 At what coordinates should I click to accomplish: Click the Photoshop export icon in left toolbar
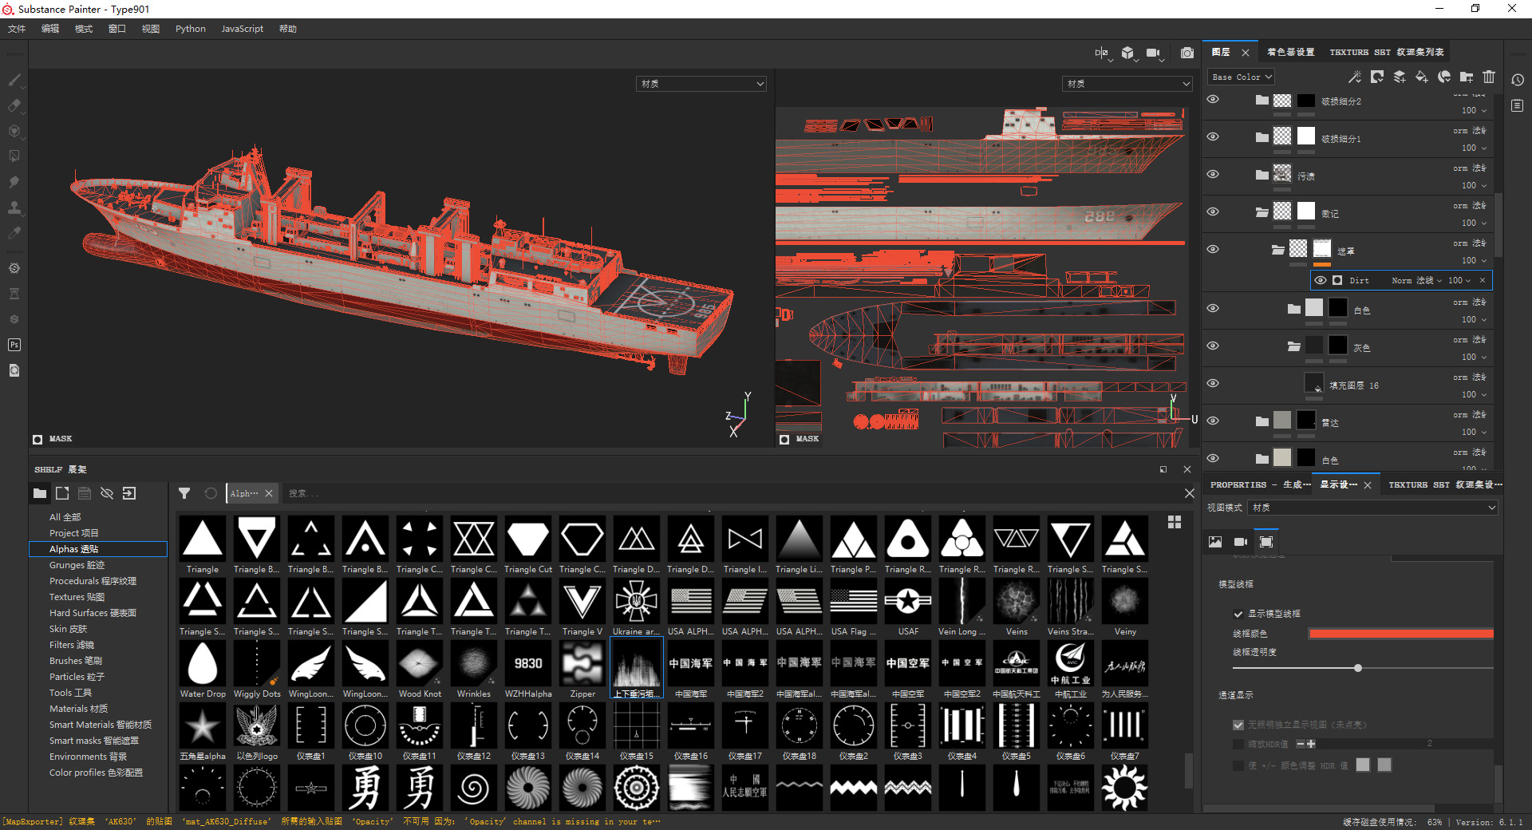tap(14, 345)
